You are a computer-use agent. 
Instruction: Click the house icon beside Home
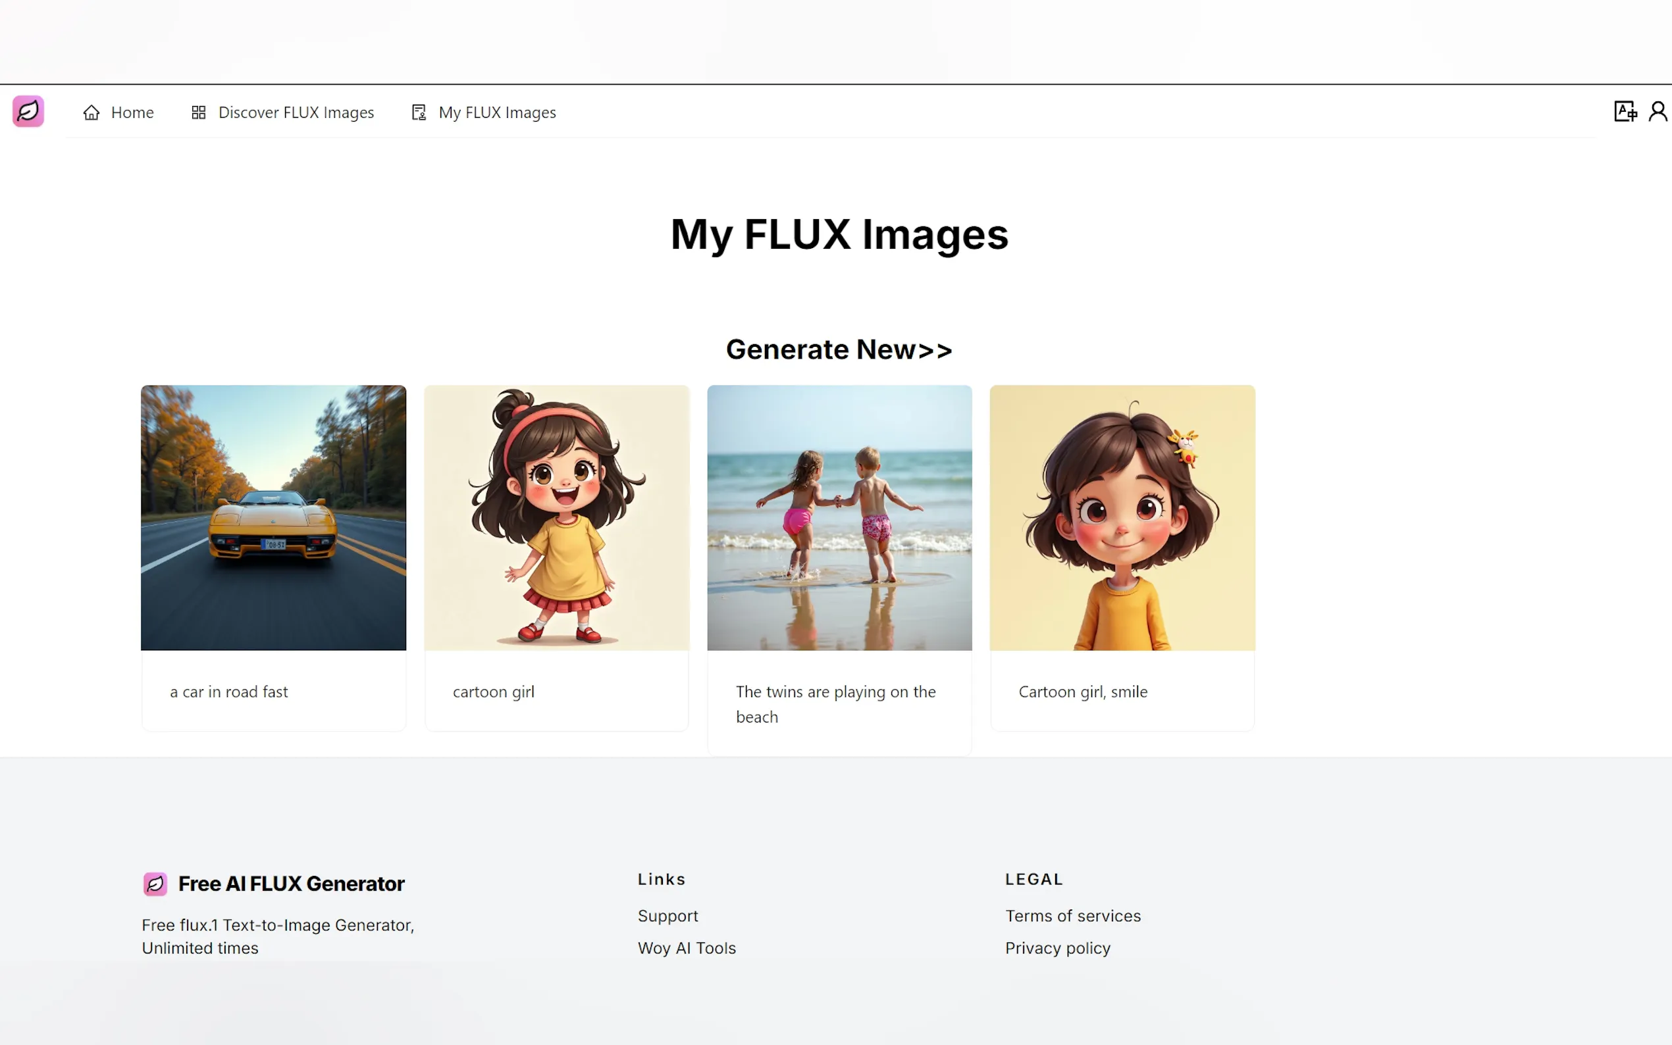click(91, 113)
